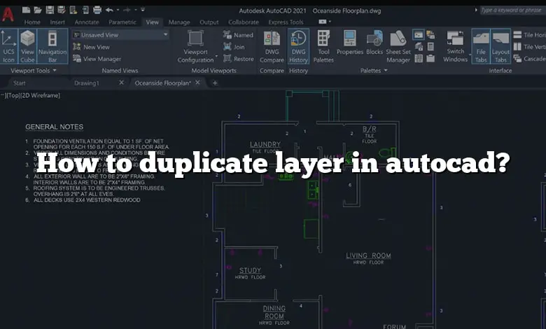Toggle the UCS Icon display
Image resolution: width=546 pixels, height=329 pixels.
(9, 45)
